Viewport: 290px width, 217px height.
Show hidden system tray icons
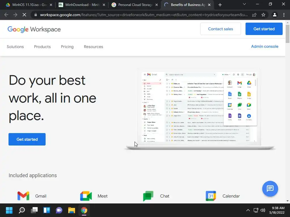click(248, 210)
